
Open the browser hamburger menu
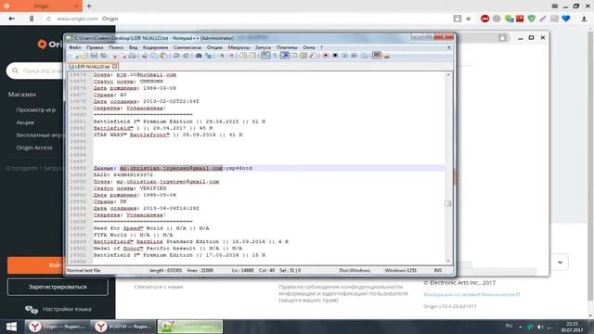click(554, 6)
